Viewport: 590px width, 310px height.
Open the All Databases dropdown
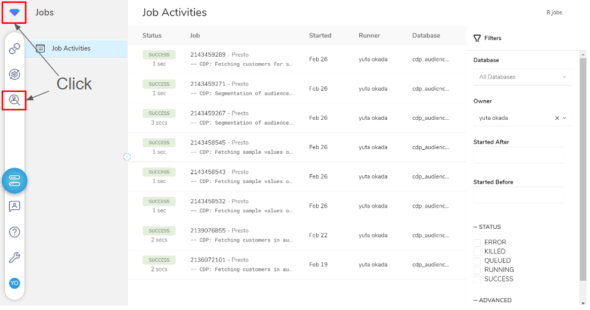522,77
